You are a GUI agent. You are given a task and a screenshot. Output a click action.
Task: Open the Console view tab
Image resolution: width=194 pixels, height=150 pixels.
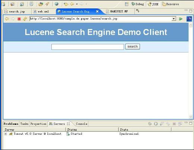click(x=82, y=124)
